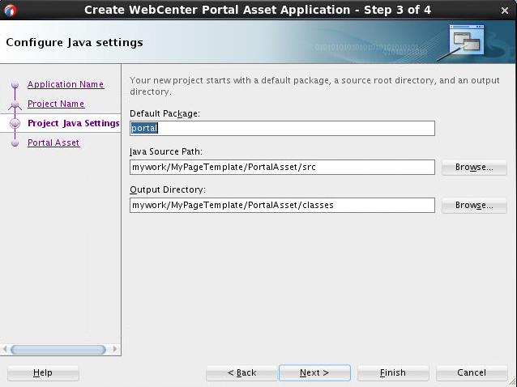Click the Portal Asset step bullet
The image size is (517, 387).
point(15,143)
